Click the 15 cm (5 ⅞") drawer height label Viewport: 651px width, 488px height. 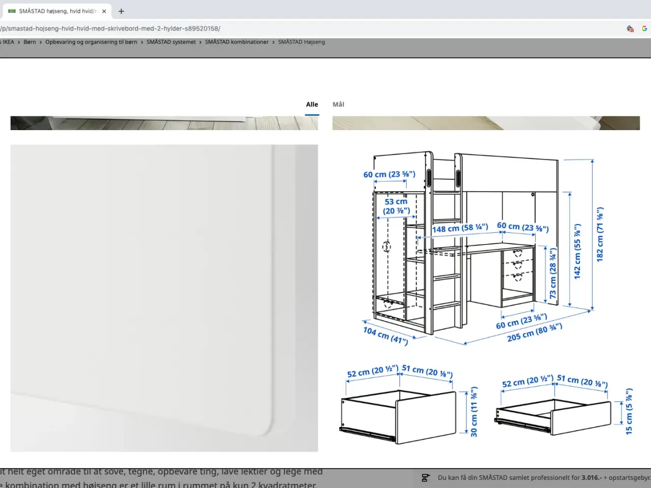click(629, 412)
